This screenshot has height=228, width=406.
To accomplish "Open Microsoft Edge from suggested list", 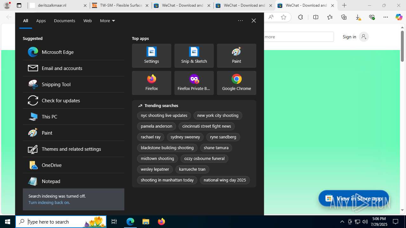I will click(x=73, y=52).
